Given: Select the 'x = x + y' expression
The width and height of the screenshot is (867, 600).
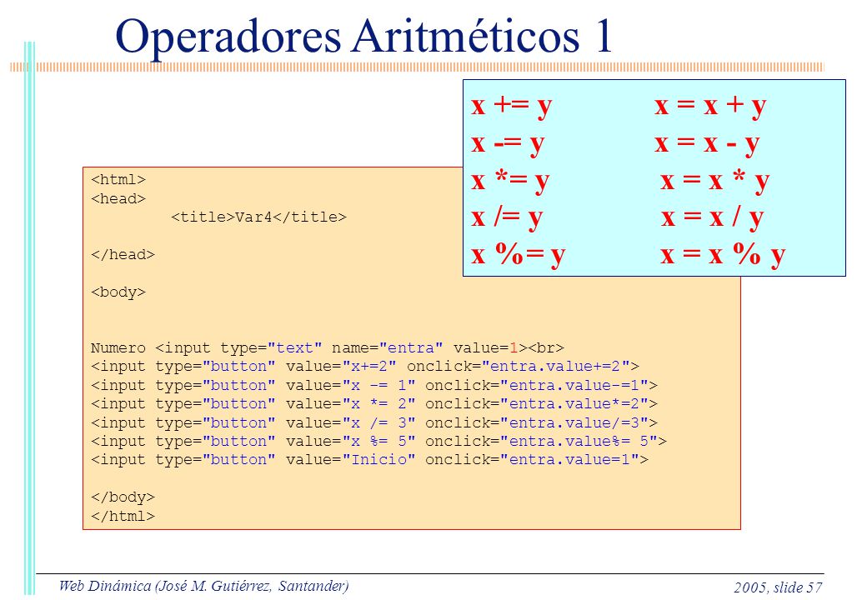Looking at the screenshot, I should 710,105.
